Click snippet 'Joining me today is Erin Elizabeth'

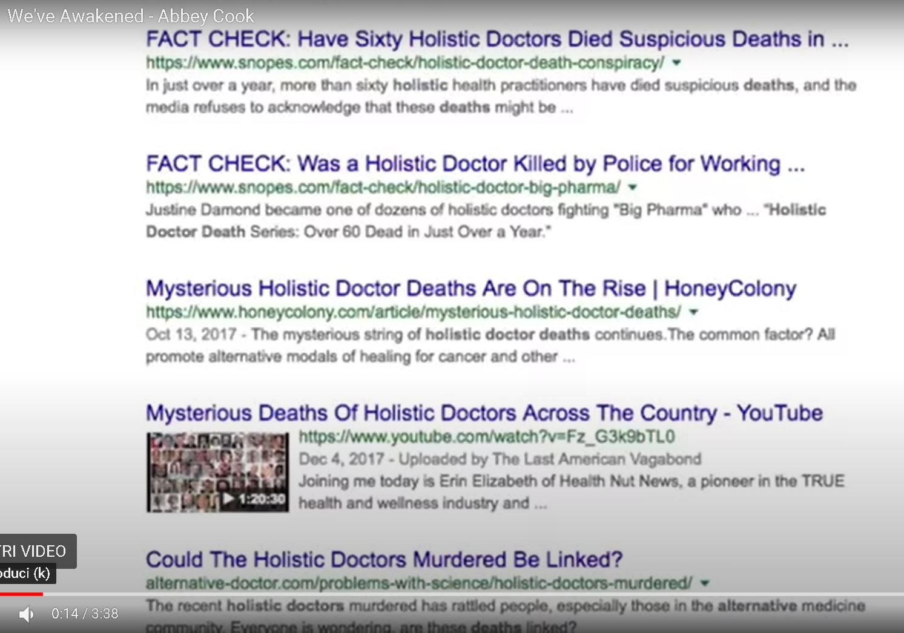pos(572,492)
